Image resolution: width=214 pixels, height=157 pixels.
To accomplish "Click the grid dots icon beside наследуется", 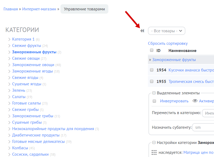I will coord(154,152).
